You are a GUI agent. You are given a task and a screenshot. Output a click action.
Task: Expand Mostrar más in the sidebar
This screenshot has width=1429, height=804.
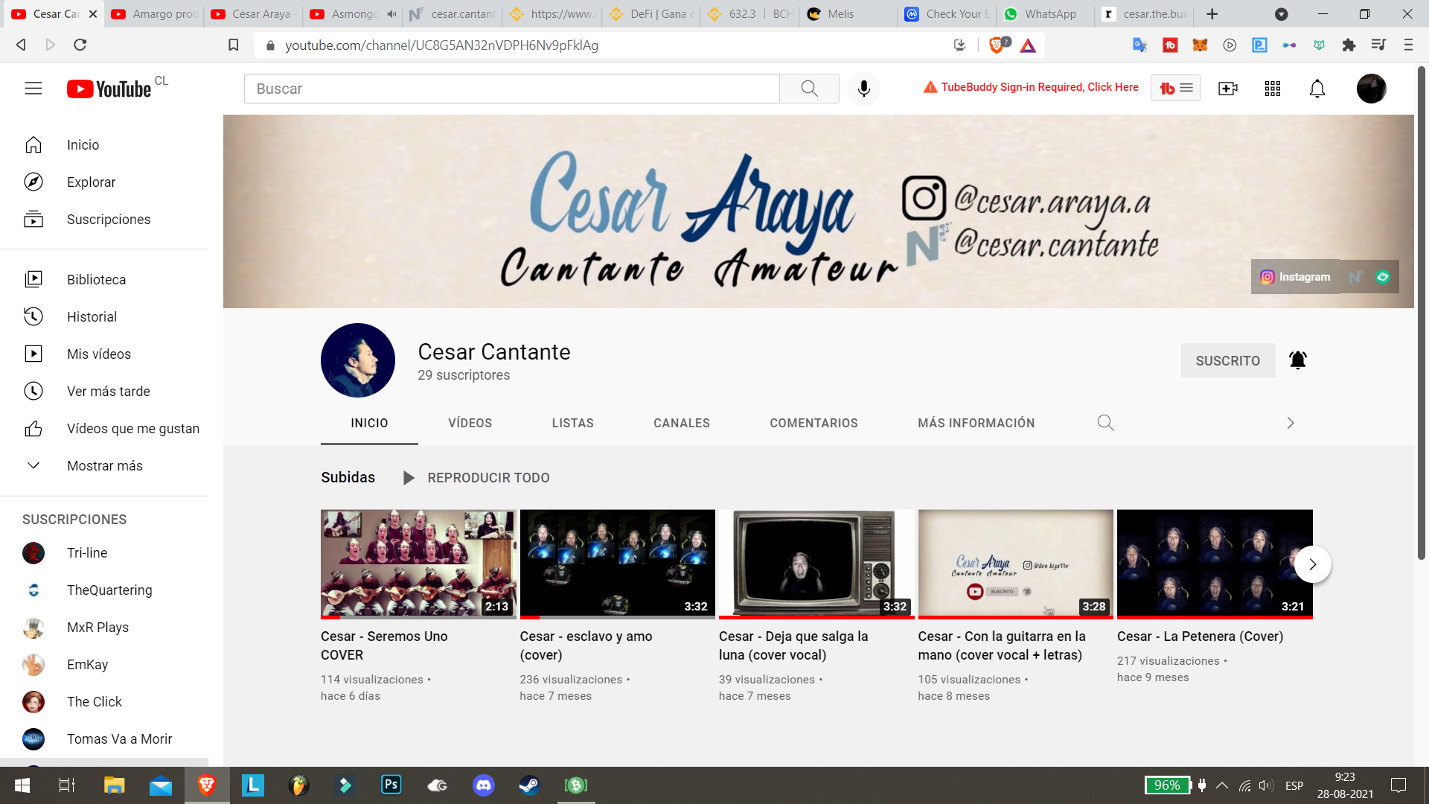pyautogui.click(x=104, y=466)
